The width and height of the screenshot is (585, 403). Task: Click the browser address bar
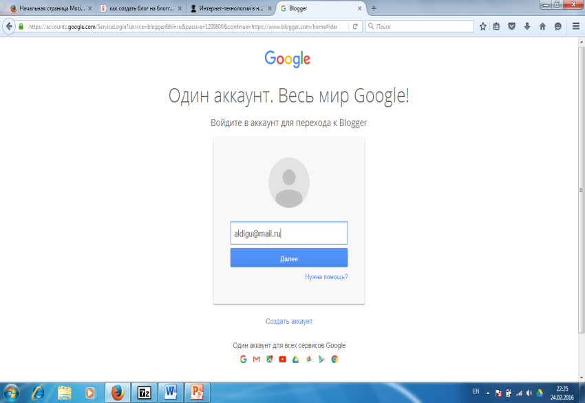click(183, 26)
